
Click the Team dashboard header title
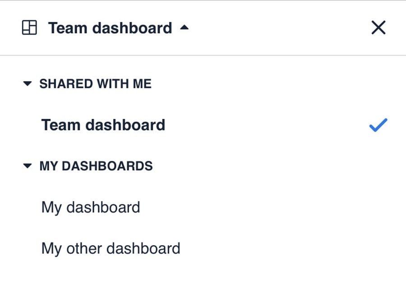(110, 28)
